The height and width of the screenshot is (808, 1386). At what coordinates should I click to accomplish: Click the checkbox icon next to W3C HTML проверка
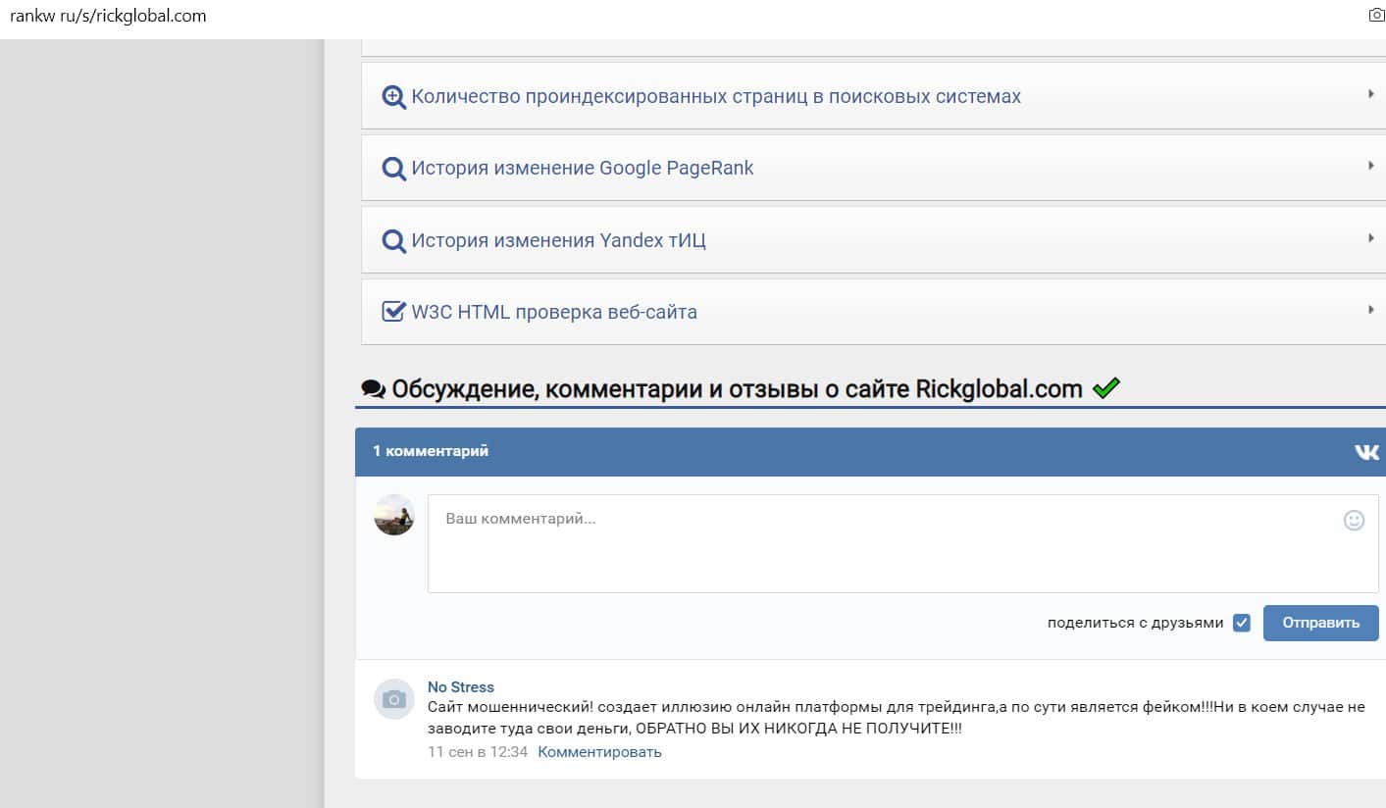pyautogui.click(x=393, y=312)
